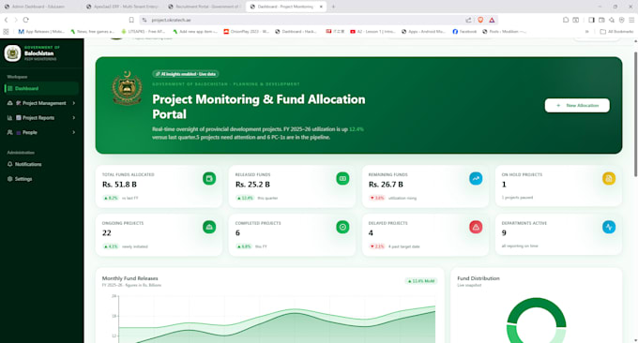Click the Ongoing Projects count 22
This screenshot has width=638, height=343.
point(107,232)
